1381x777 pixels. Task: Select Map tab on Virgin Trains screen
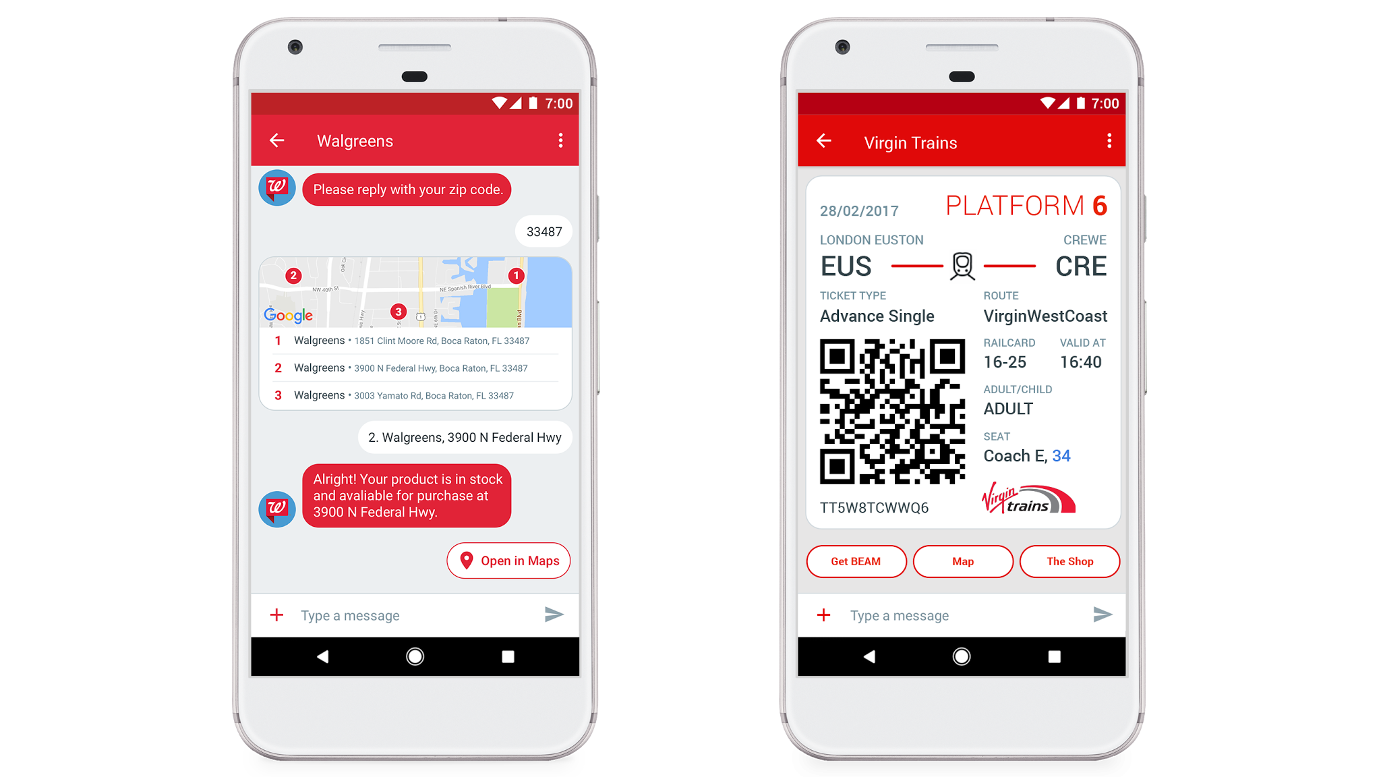click(960, 560)
